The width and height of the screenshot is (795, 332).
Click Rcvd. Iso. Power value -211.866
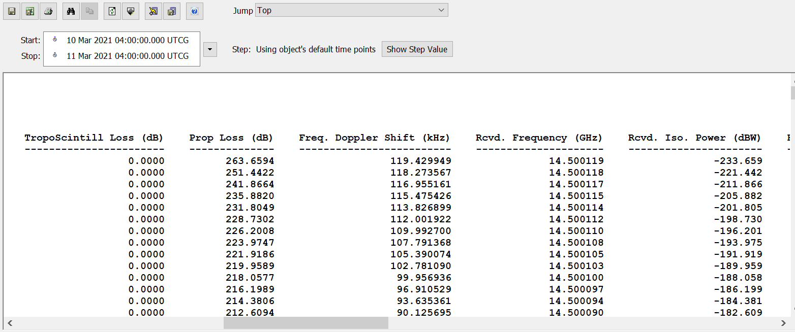738,184
